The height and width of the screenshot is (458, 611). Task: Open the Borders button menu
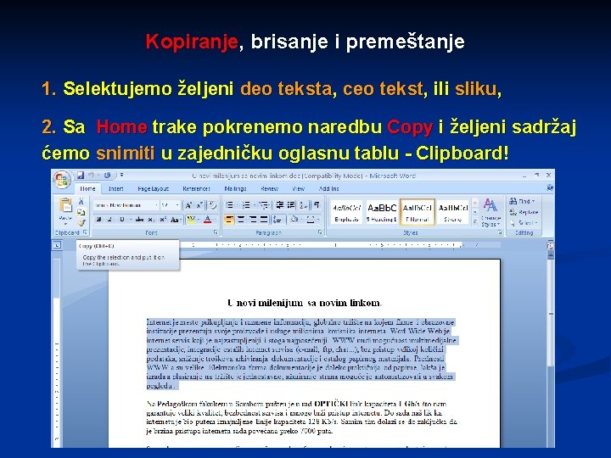tap(311, 220)
